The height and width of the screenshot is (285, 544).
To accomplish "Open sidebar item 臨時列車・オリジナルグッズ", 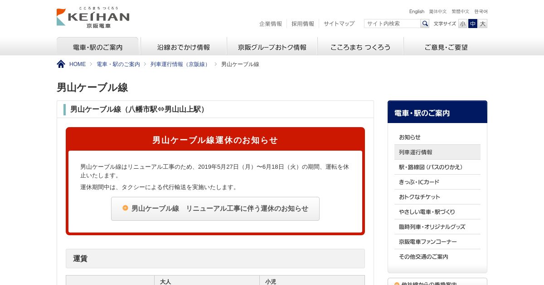I will (x=437, y=227).
